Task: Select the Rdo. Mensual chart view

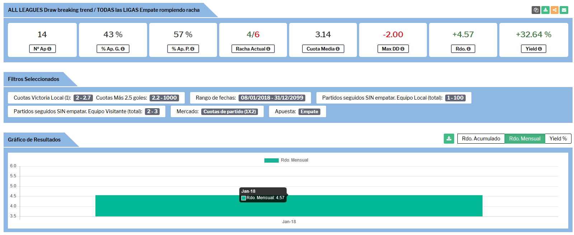Action: pyautogui.click(x=524, y=139)
